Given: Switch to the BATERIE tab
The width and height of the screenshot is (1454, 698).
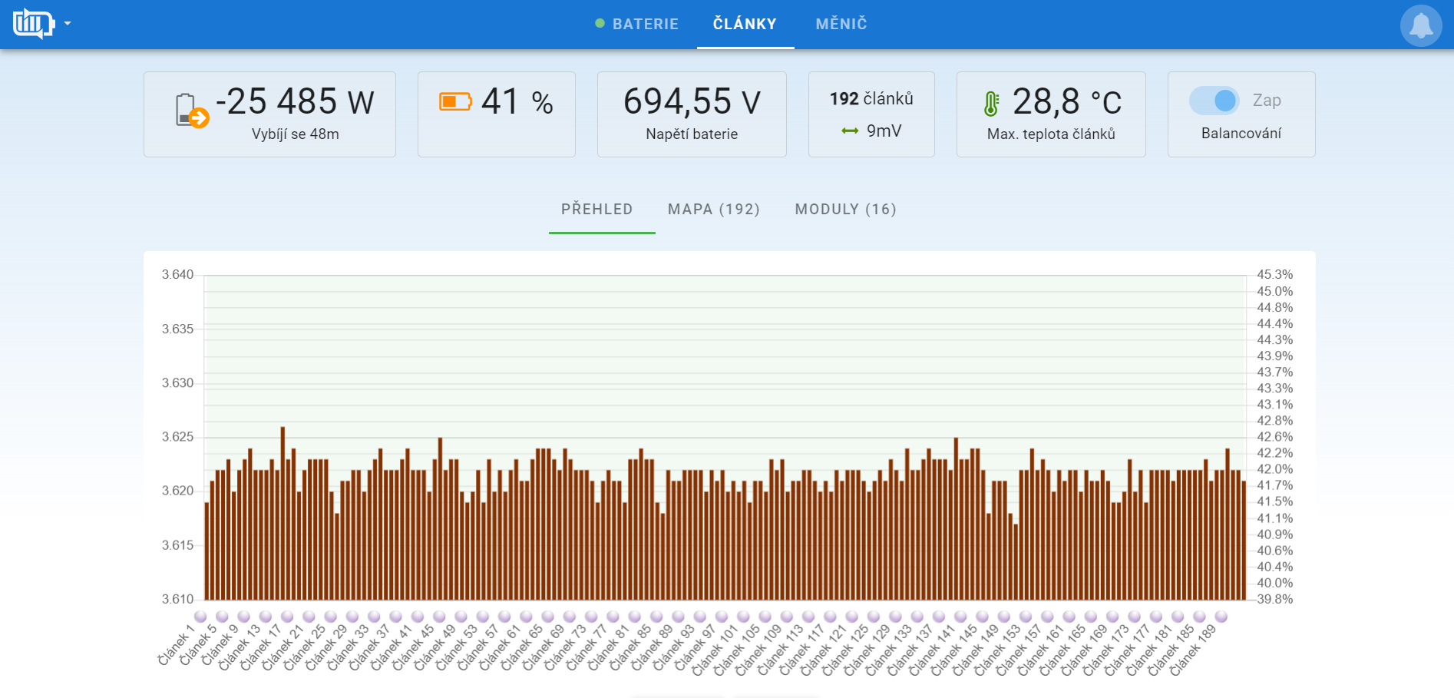Looking at the screenshot, I should coord(637,24).
